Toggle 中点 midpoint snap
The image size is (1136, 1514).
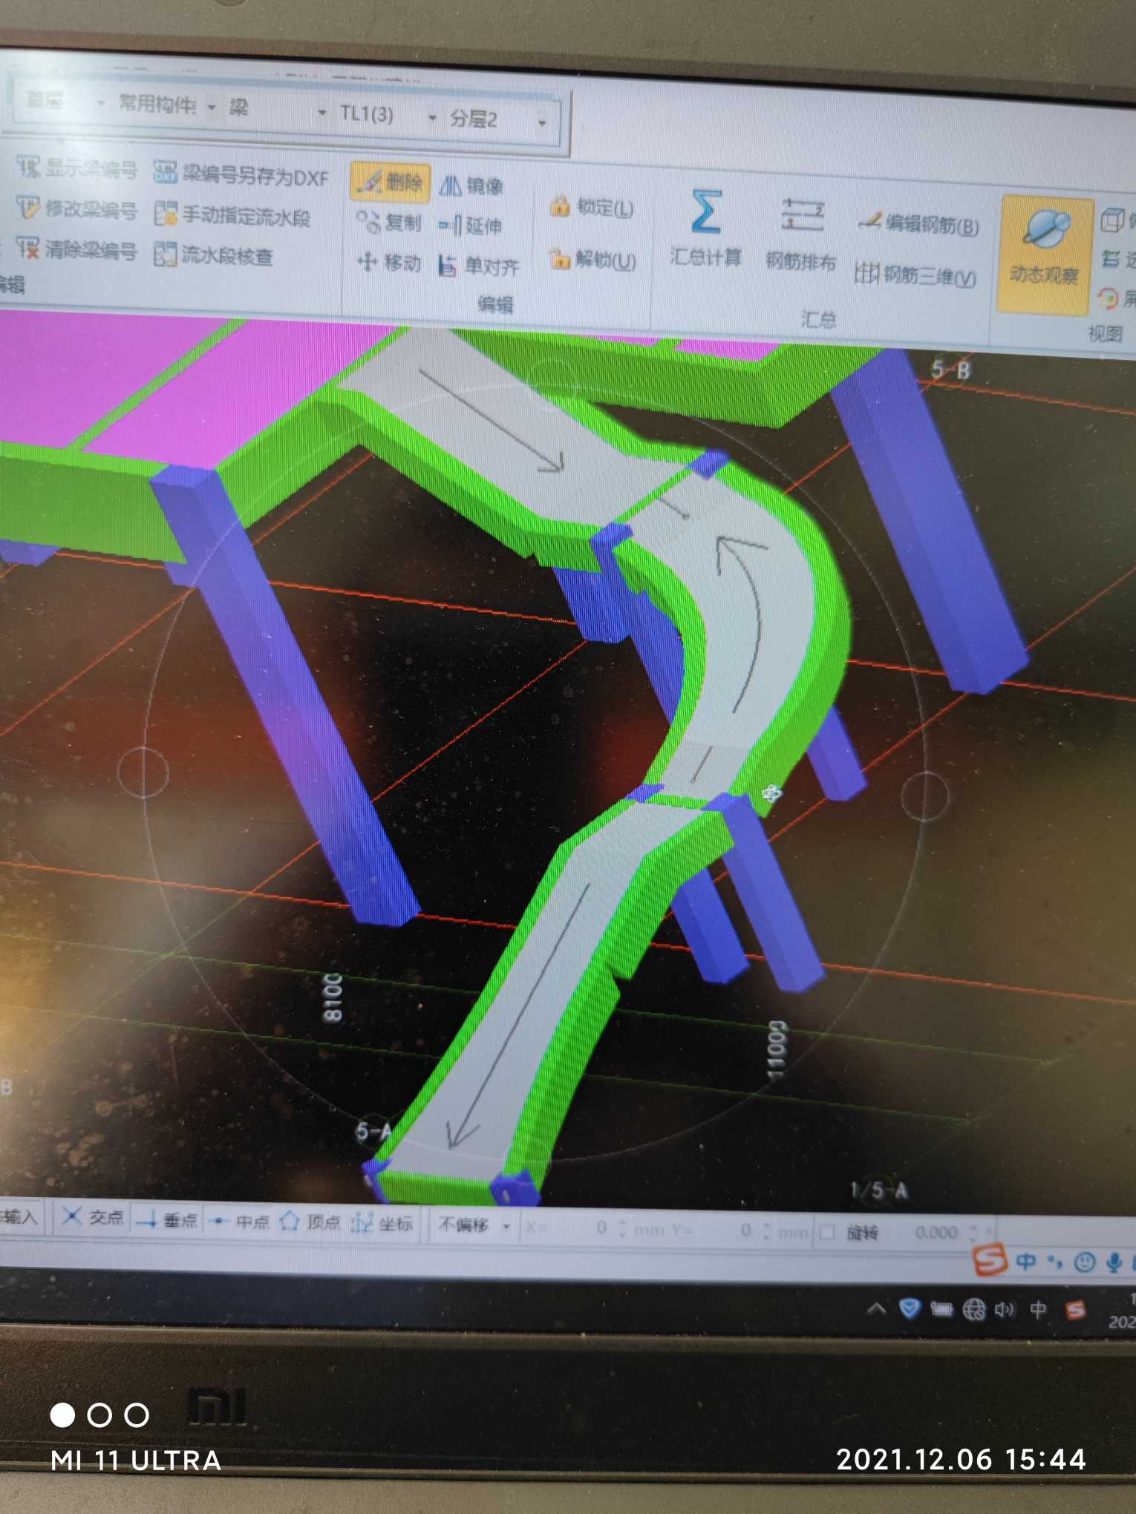coord(240,1221)
